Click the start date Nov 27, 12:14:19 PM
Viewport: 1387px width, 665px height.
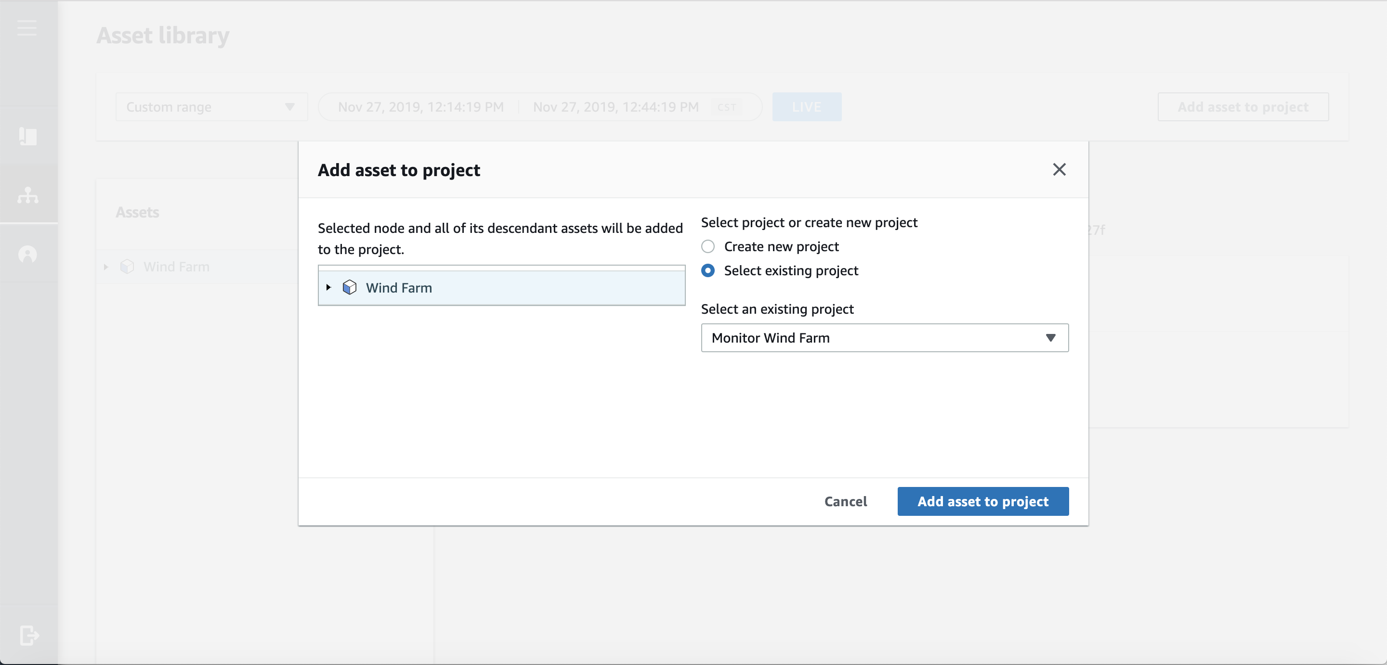pos(420,107)
